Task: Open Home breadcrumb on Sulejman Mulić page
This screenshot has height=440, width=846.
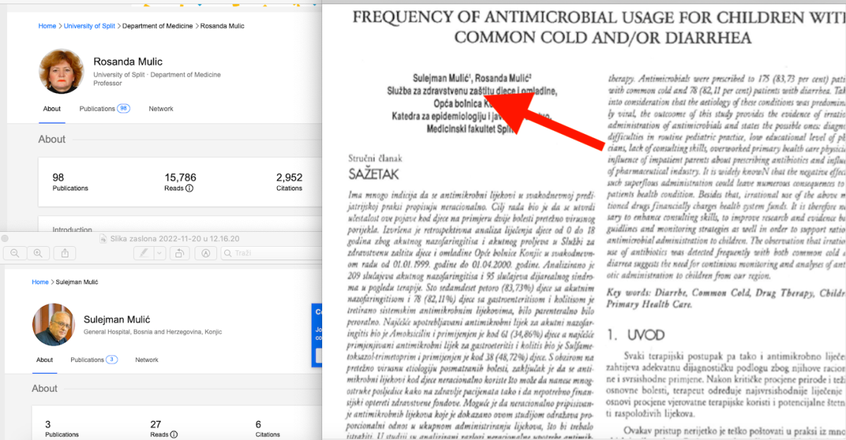Action: 40,282
